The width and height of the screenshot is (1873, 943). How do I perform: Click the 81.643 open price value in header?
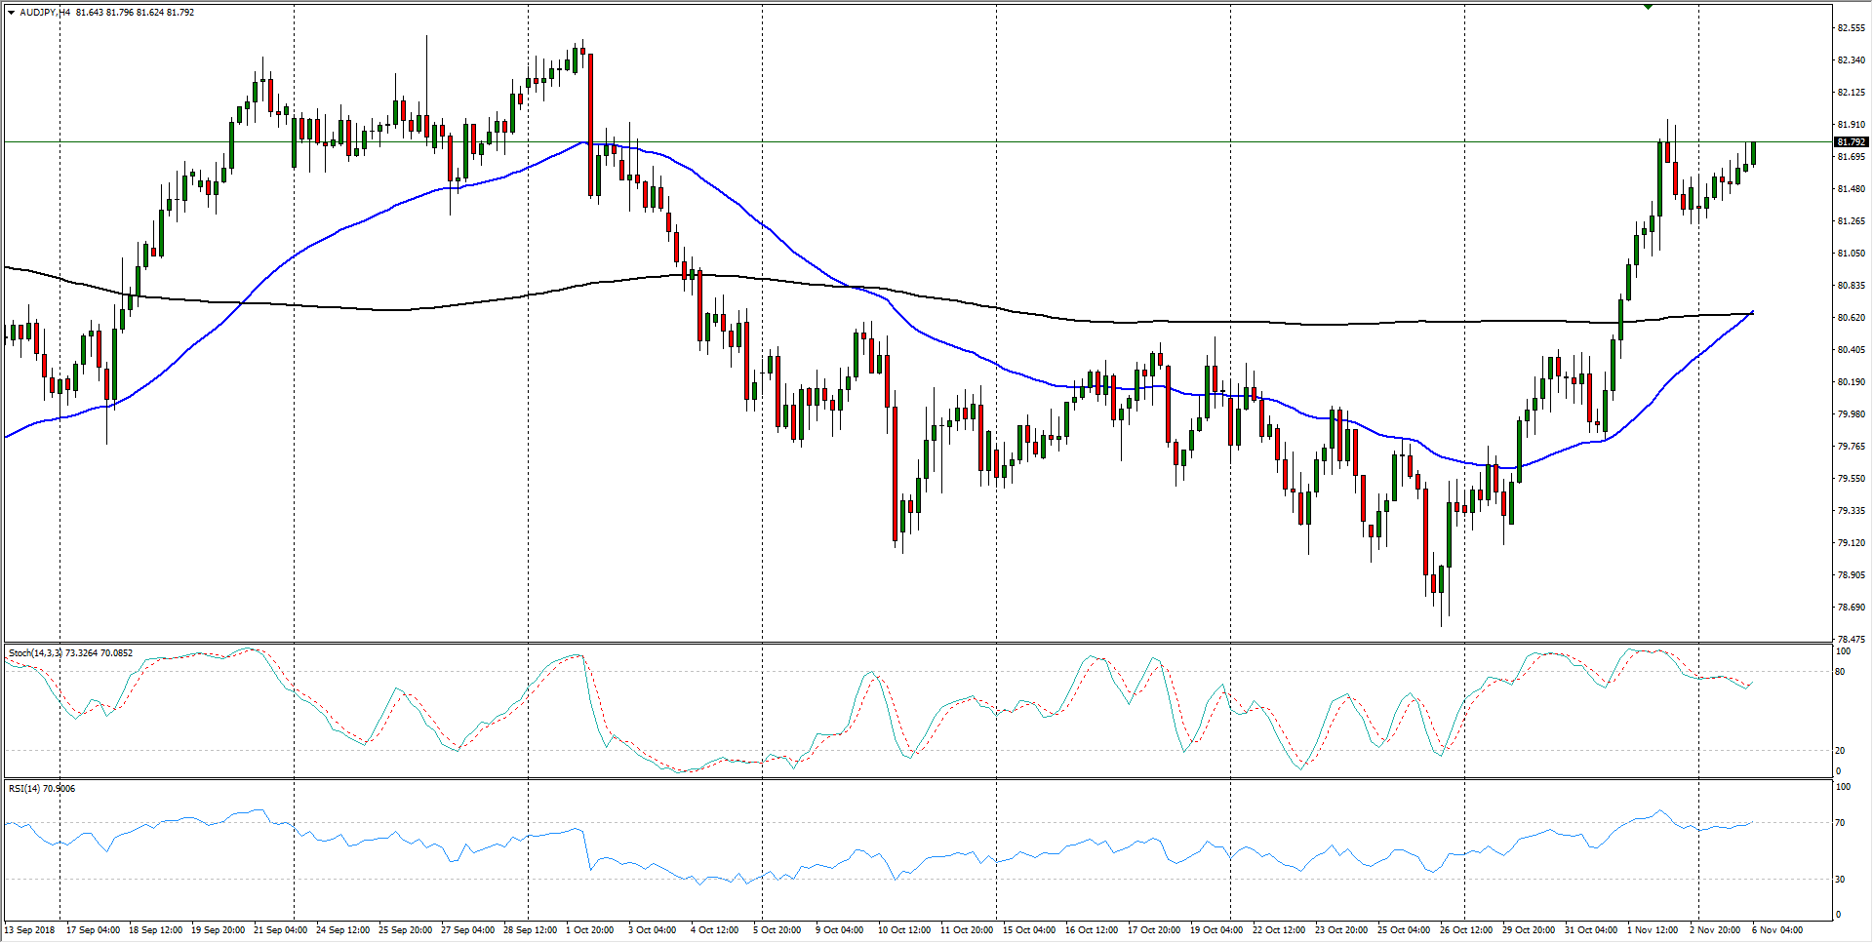pos(90,13)
